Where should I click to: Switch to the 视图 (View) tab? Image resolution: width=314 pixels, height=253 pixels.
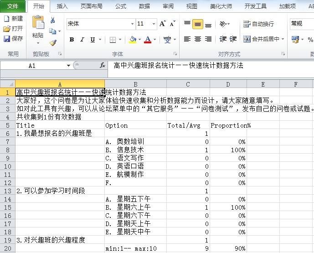192,6
